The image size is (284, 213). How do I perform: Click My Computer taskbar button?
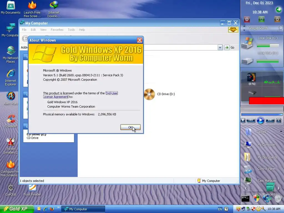pos(83,209)
